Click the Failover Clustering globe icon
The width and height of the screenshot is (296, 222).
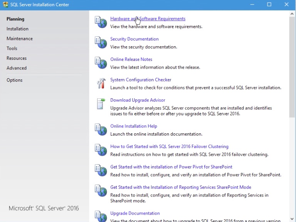coord(101,150)
